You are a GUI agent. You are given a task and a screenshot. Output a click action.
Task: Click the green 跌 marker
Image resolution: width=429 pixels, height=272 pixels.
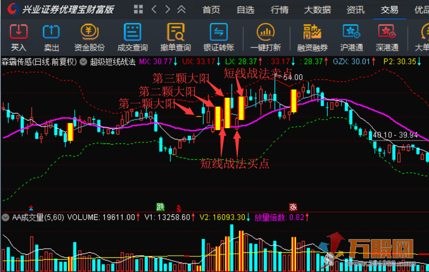pos(161,207)
